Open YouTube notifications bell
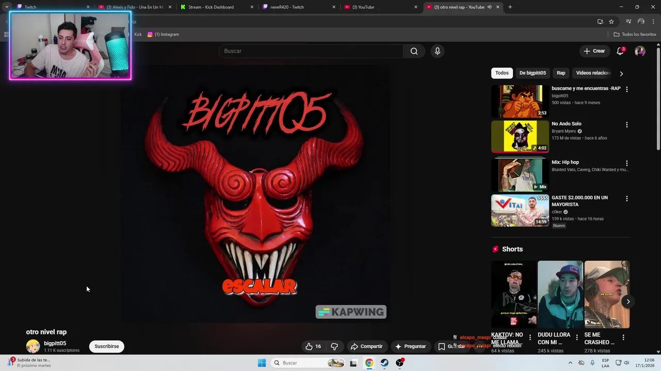Viewport: 661px width, 371px height. pos(621,51)
